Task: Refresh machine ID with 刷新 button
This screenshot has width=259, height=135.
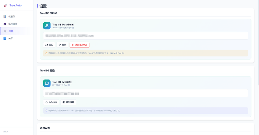Action: [x=49, y=45]
